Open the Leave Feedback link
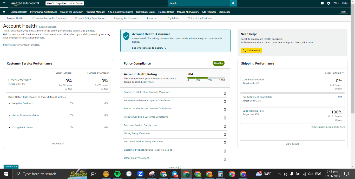 (48, 27)
